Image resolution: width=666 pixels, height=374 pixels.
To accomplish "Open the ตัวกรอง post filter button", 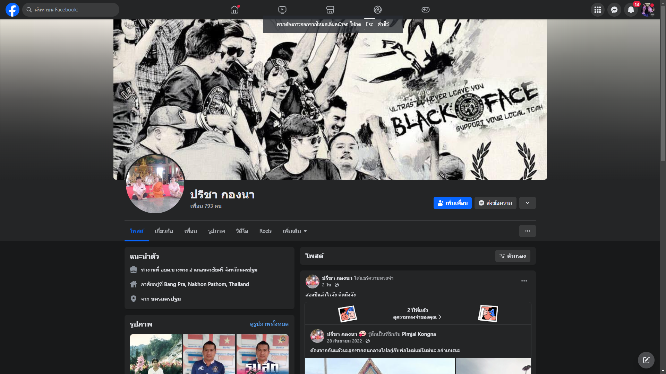I will pos(512,256).
